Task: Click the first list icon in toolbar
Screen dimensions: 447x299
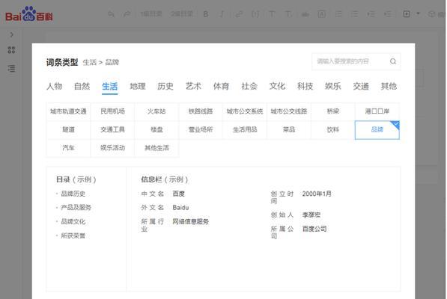Action: [x=338, y=14]
